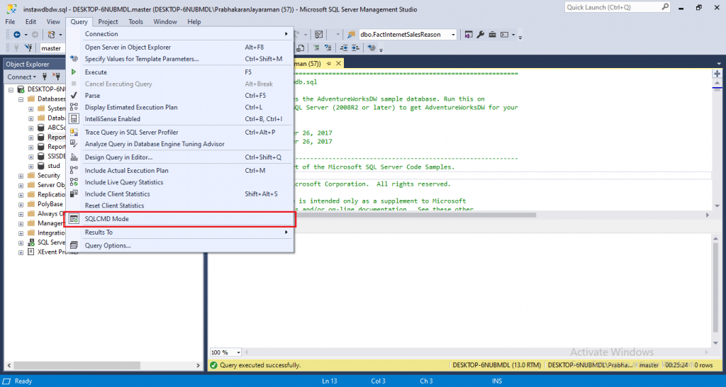The height and width of the screenshot is (387, 726).
Task: Open the dbo.FactInternetSalesReason dropdown
Action: (x=453, y=34)
